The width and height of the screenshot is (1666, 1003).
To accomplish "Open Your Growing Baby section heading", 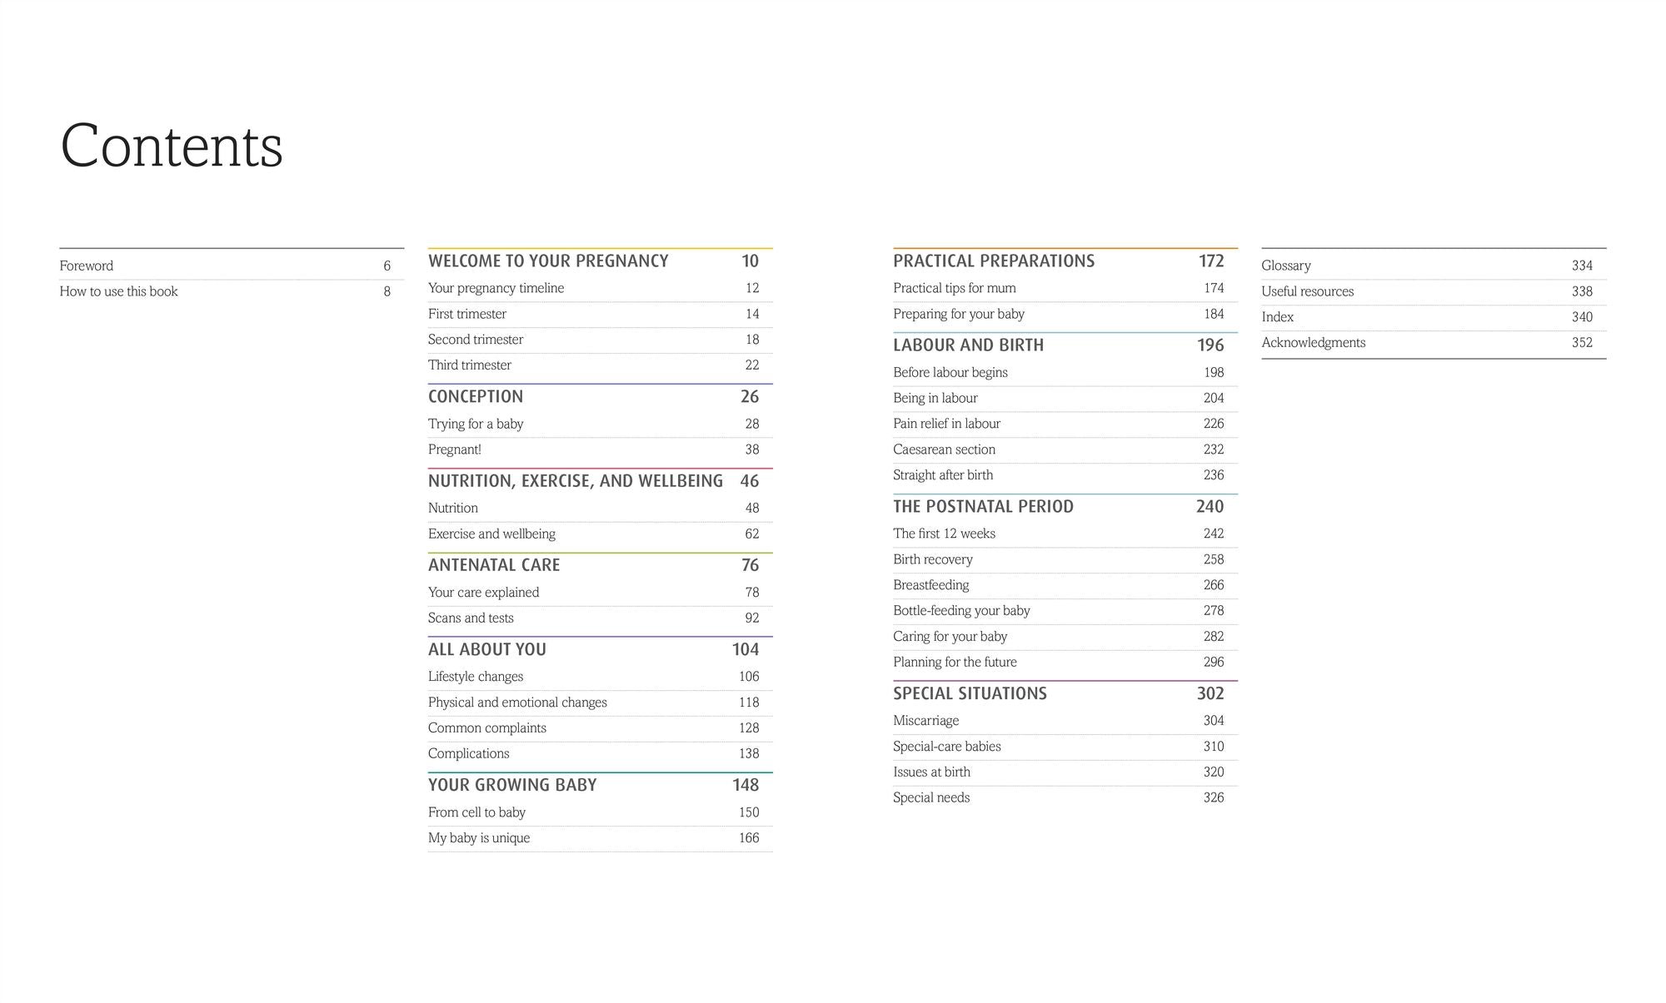I will pyautogui.click(x=512, y=785).
